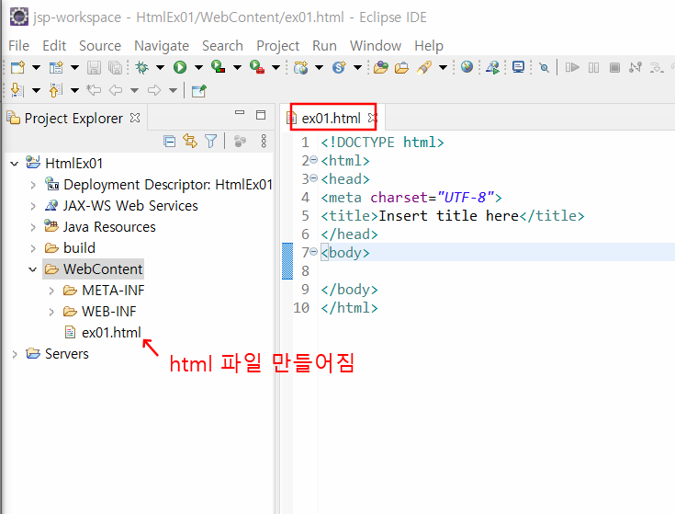Select the ex01.html editor tab
The image size is (675, 514).
(331, 118)
